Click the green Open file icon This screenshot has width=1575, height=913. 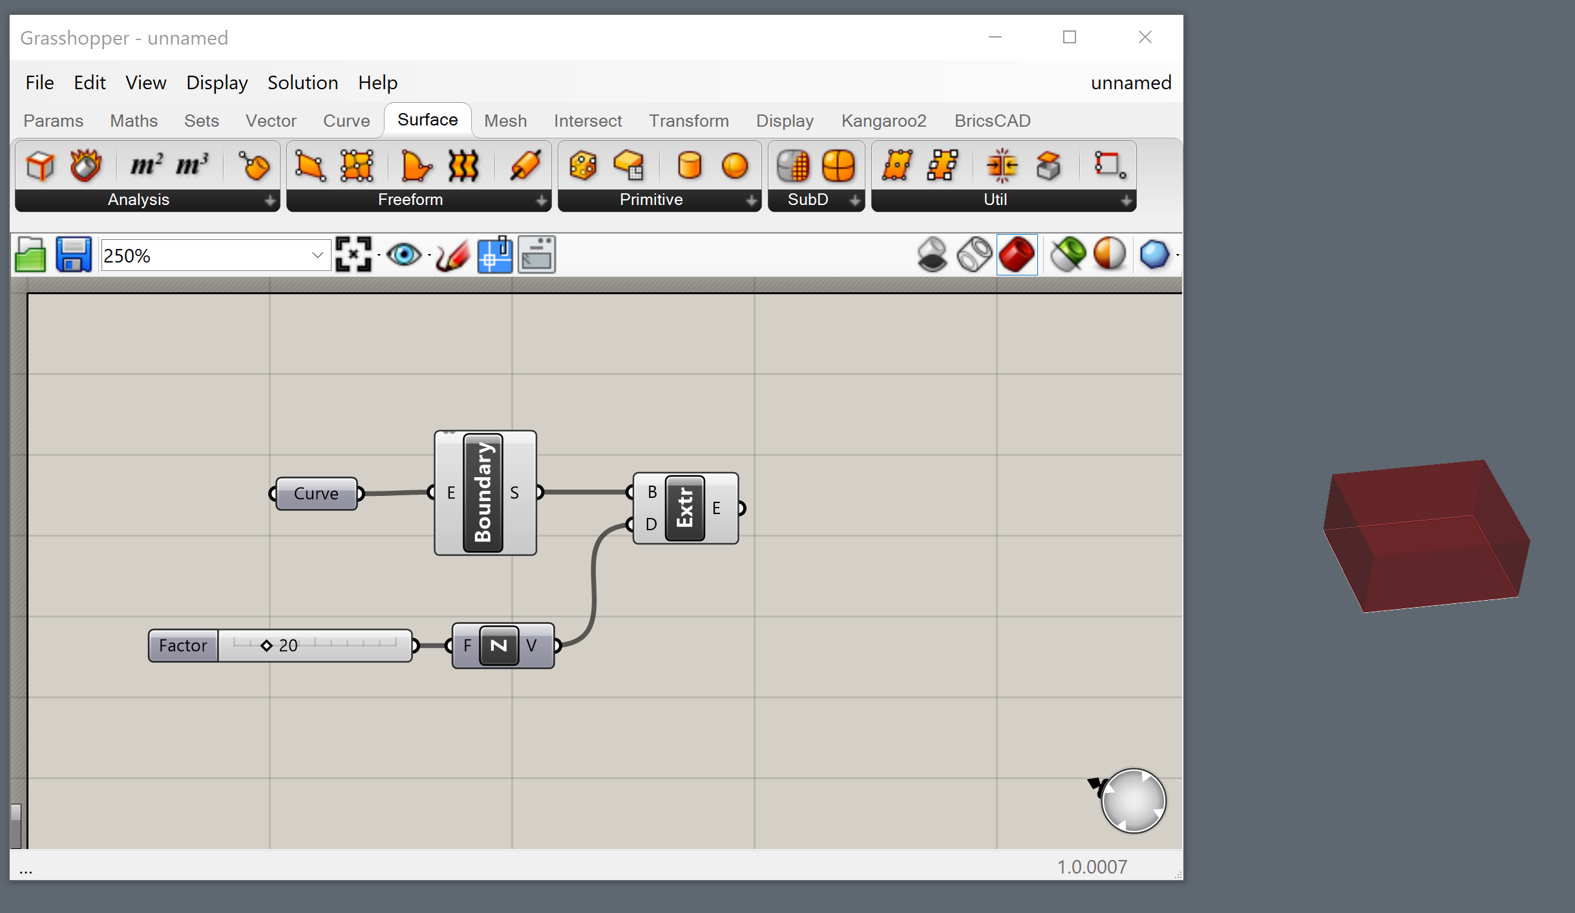pyautogui.click(x=30, y=255)
